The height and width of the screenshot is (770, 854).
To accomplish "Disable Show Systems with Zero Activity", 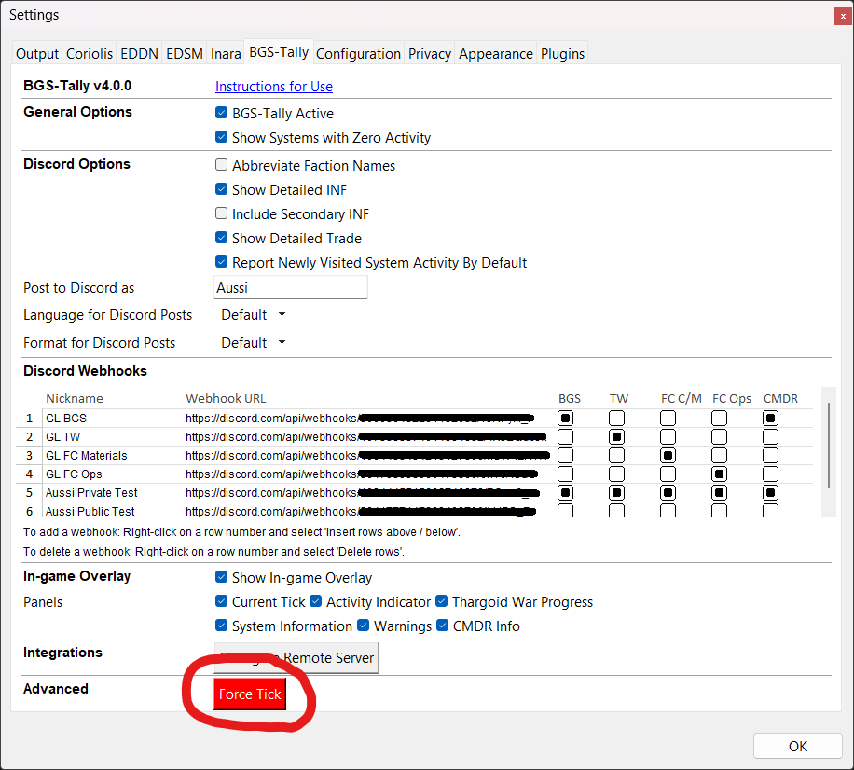I will coord(221,137).
